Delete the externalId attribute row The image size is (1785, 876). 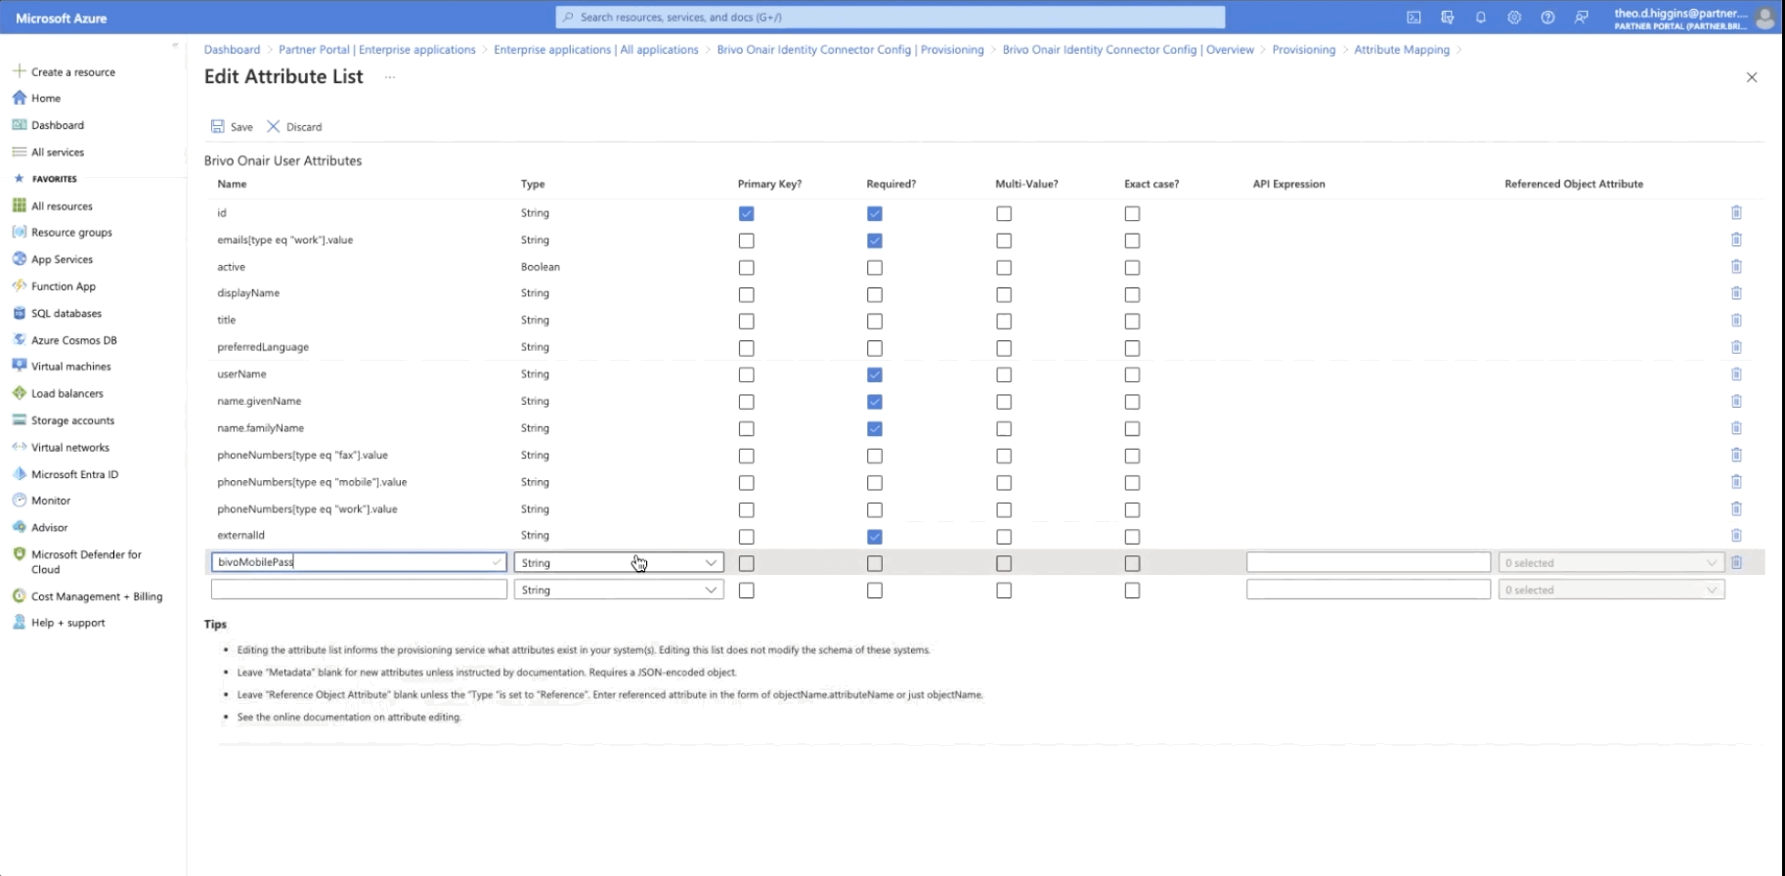pyautogui.click(x=1736, y=535)
